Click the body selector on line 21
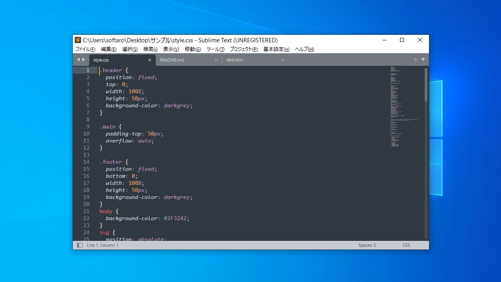Viewport: 501px width, 282px height. 106,211
